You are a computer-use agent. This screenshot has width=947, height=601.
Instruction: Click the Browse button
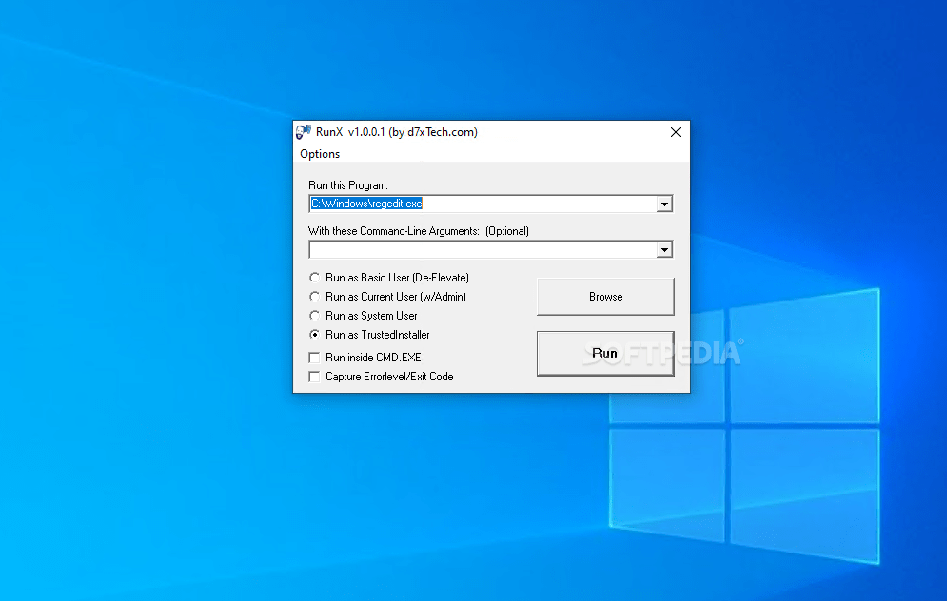tap(605, 297)
